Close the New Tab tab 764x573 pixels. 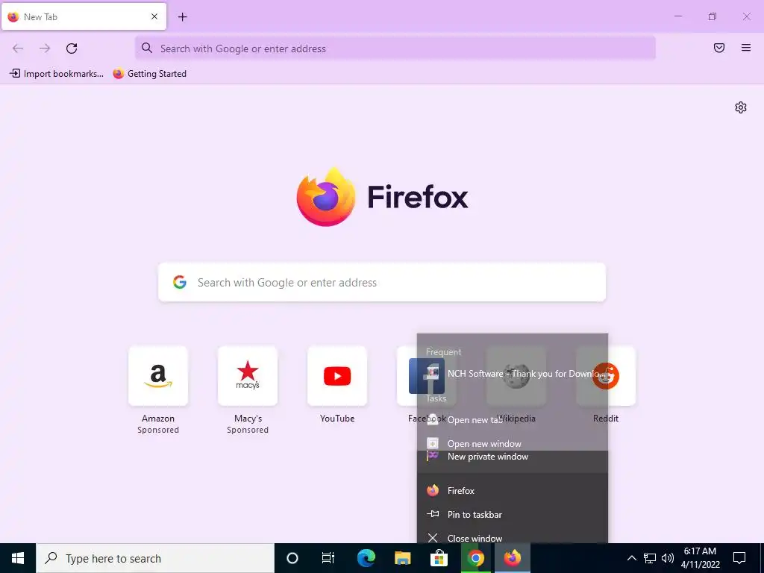click(154, 16)
